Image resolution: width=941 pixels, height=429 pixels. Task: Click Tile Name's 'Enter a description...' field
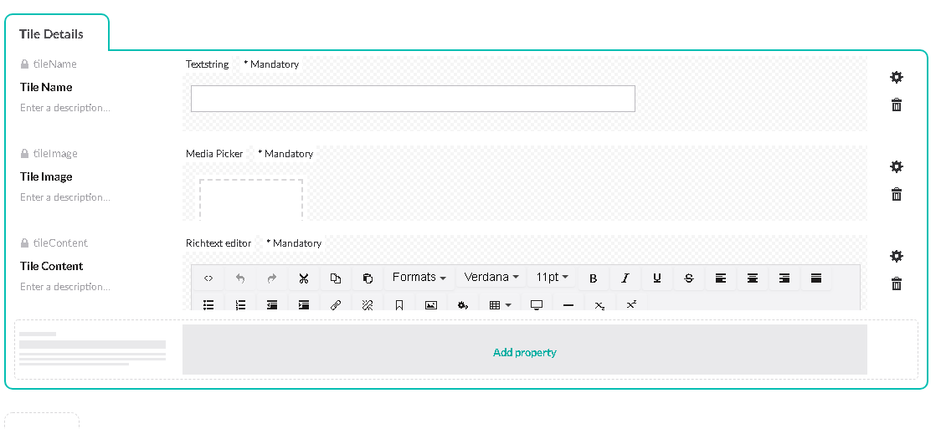tap(64, 108)
